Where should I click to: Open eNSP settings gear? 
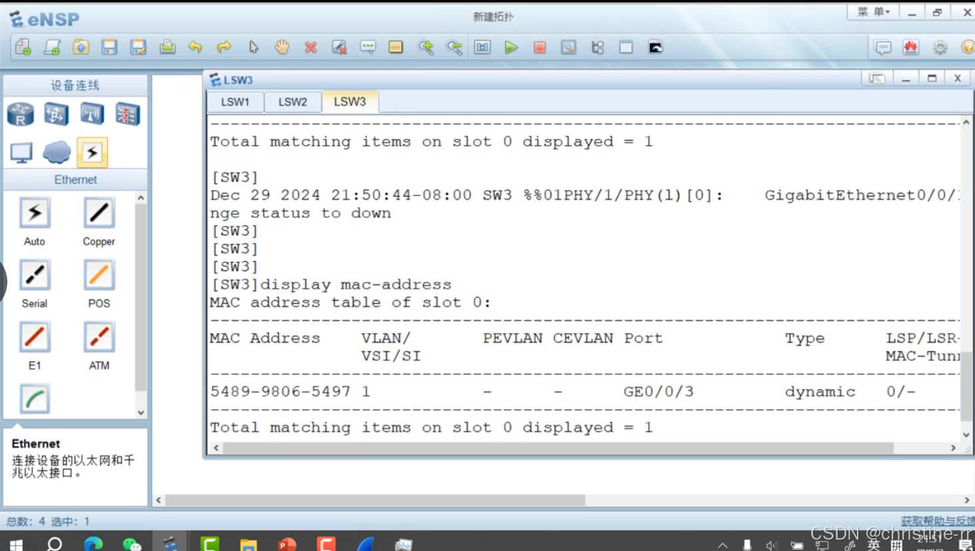pyautogui.click(x=940, y=47)
